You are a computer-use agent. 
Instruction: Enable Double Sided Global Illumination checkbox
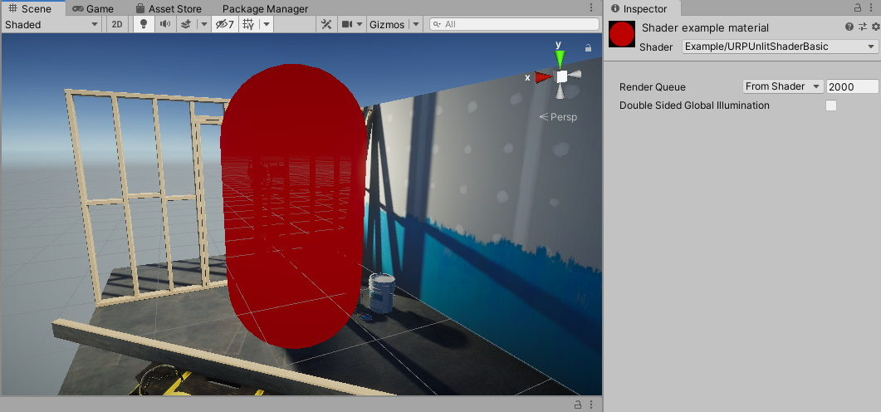point(831,105)
